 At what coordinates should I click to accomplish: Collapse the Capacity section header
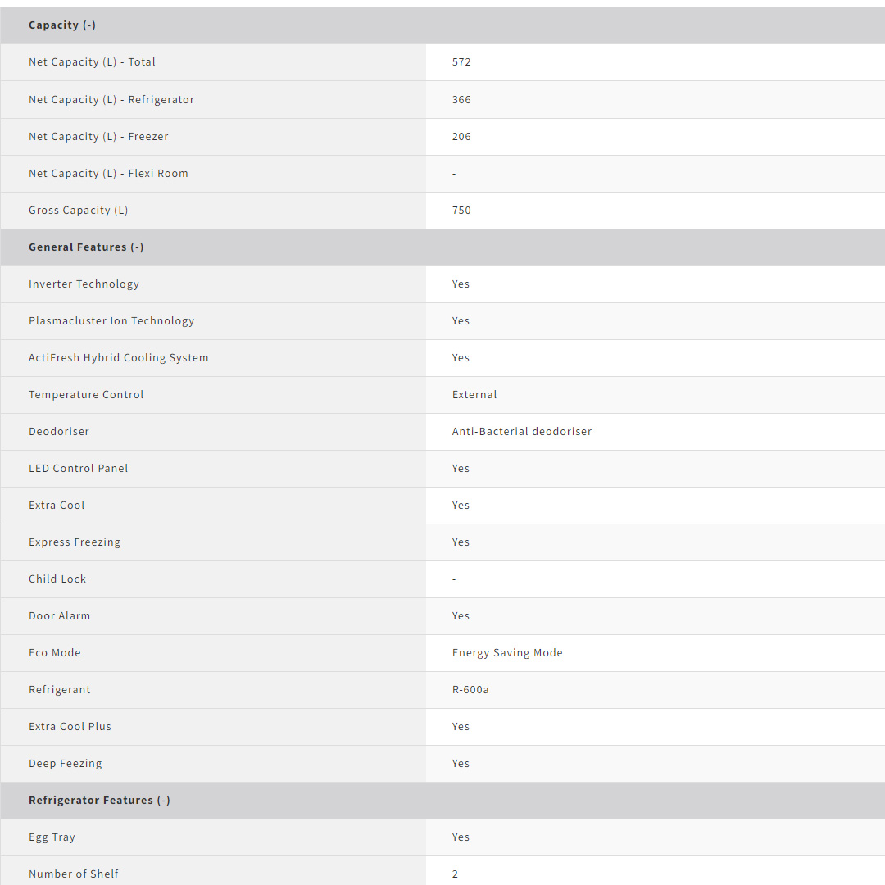coord(62,25)
